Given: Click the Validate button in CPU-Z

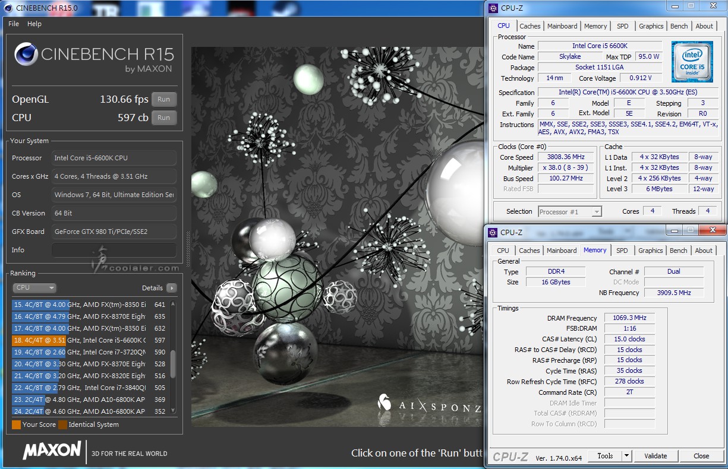Looking at the screenshot, I should 655,456.
